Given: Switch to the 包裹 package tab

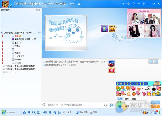Looking at the screenshot, I should pyautogui.click(x=134, y=99).
